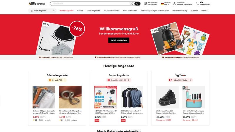
Task: Click the Endet in countdown timer badge
Action: pos(119,80)
